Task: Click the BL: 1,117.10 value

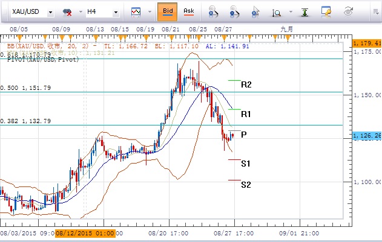Action: click(x=177, y=46)
